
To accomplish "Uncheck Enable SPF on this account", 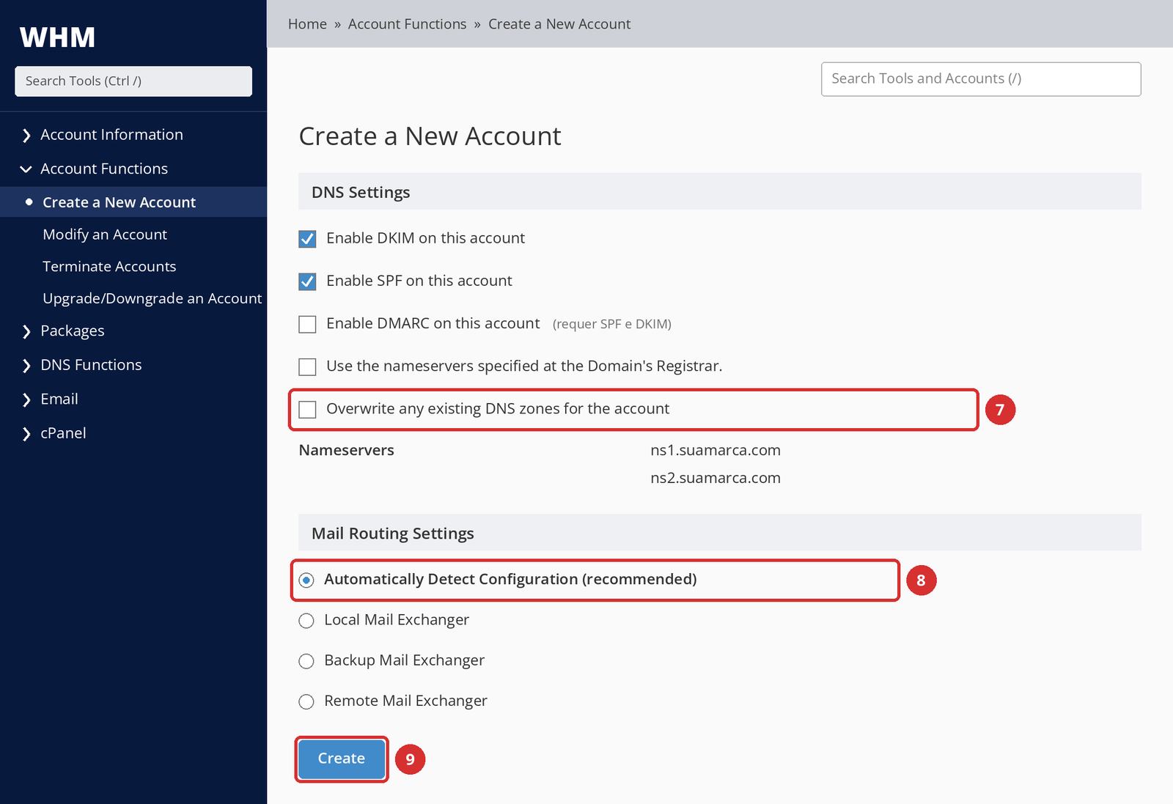I will (307, 281).
